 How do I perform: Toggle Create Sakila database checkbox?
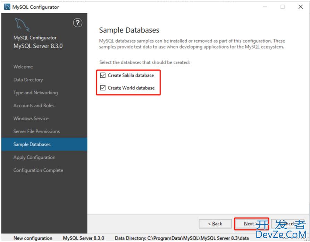click(x=103, y=75)
